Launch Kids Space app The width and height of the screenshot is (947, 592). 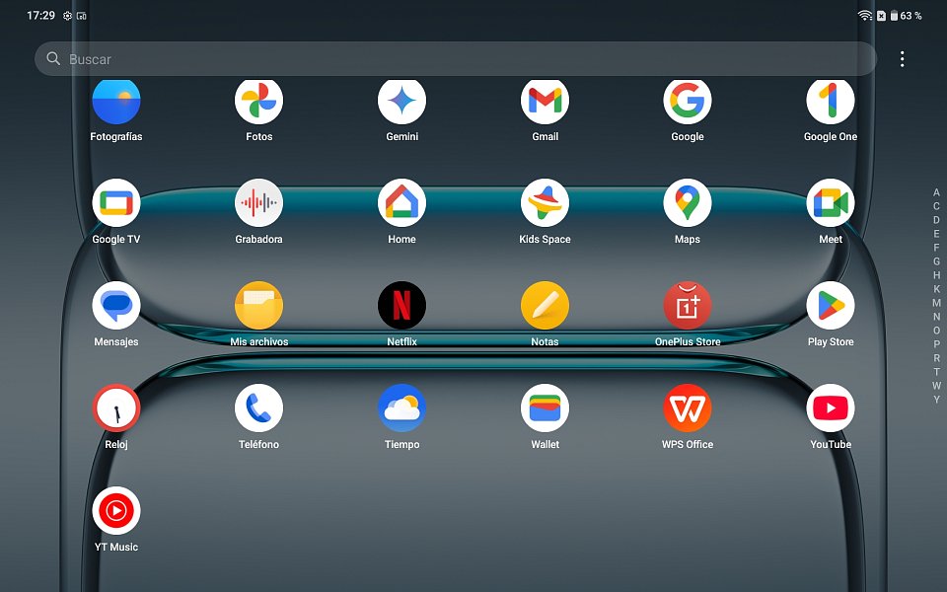tap(545, 203)
